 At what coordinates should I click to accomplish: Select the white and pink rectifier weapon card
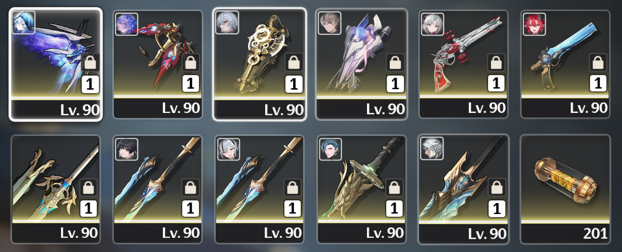pyautogui.click(x=362, y=64)
